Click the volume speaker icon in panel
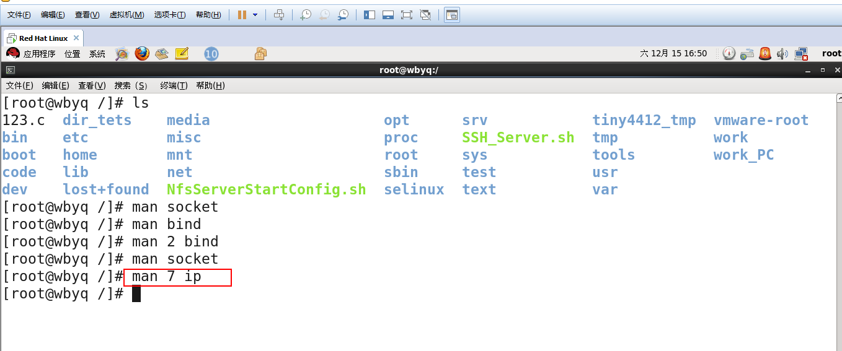 [782, 54]
